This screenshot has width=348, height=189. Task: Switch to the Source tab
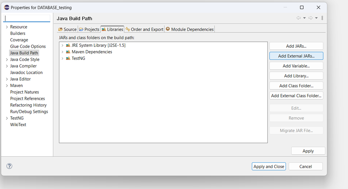pos(67,29)
